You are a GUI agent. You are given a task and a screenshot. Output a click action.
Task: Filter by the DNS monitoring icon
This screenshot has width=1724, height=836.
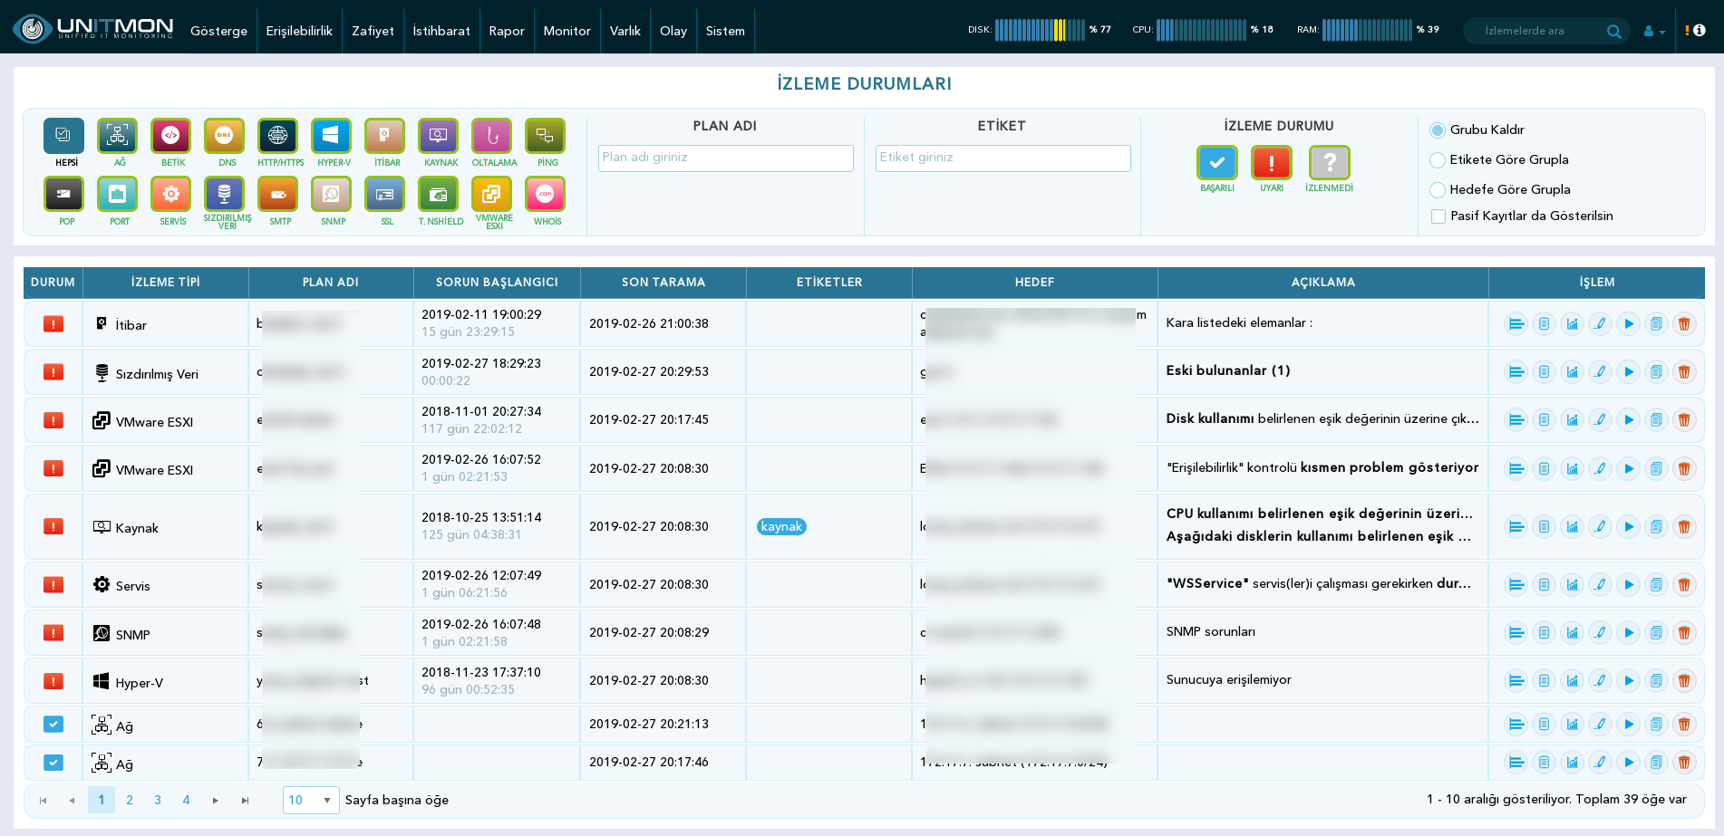tap(224, 137)
